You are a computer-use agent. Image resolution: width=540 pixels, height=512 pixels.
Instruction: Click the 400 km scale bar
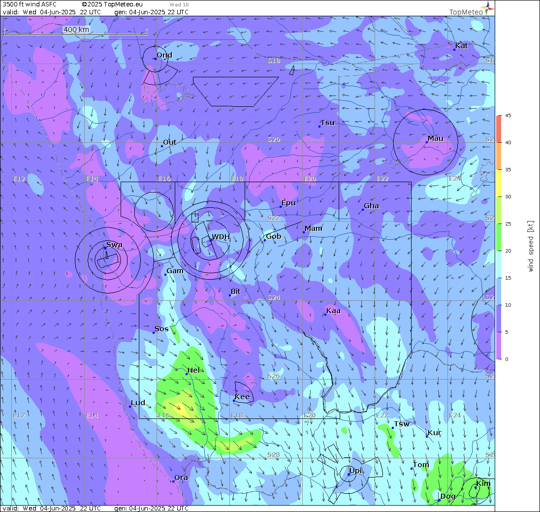click(76, 31)
